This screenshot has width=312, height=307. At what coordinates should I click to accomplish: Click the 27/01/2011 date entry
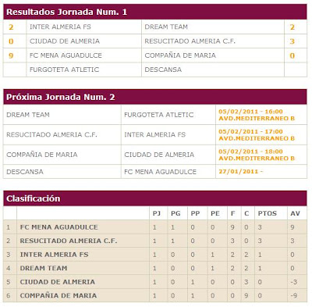click(240, 172)
